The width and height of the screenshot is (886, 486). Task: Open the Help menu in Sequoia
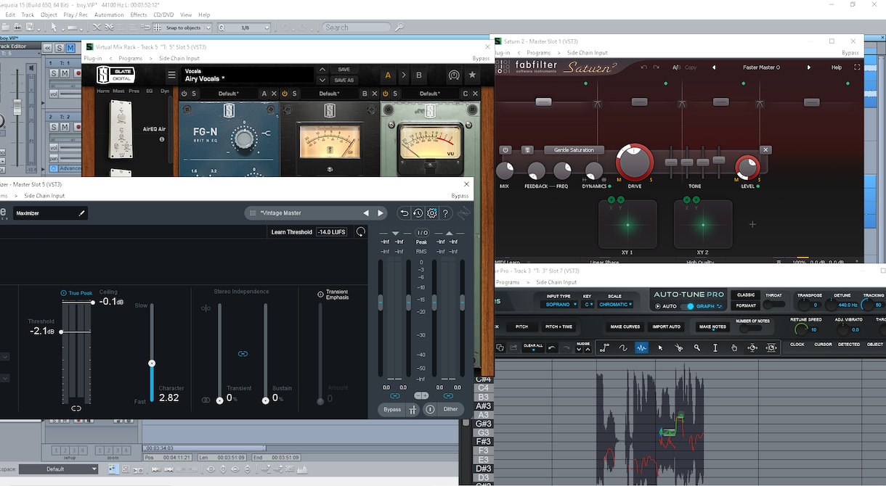point(204,15)
